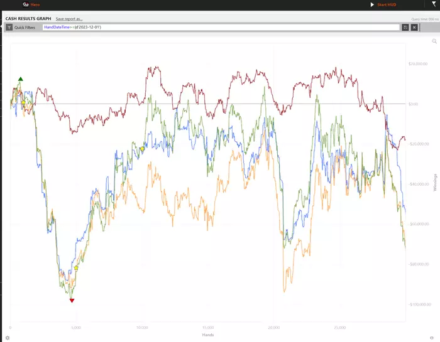
Task: Click the yellow star near graph start
Action: pyautogui.click(x=24, y=103)
